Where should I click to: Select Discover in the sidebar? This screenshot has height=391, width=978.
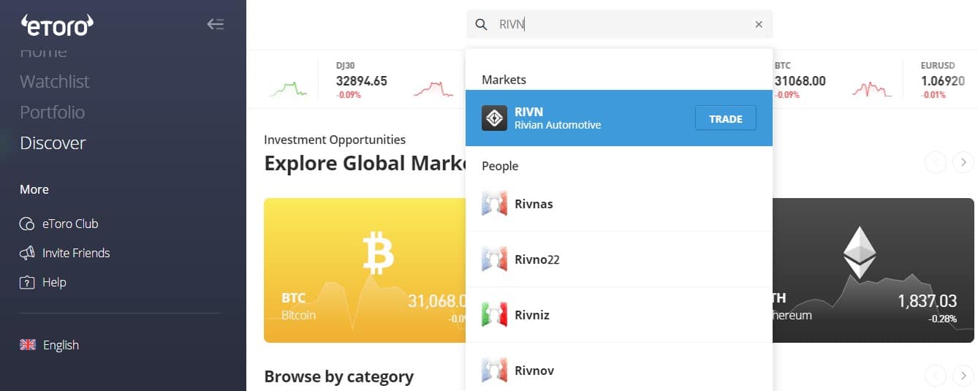click(x=53, y=143)
